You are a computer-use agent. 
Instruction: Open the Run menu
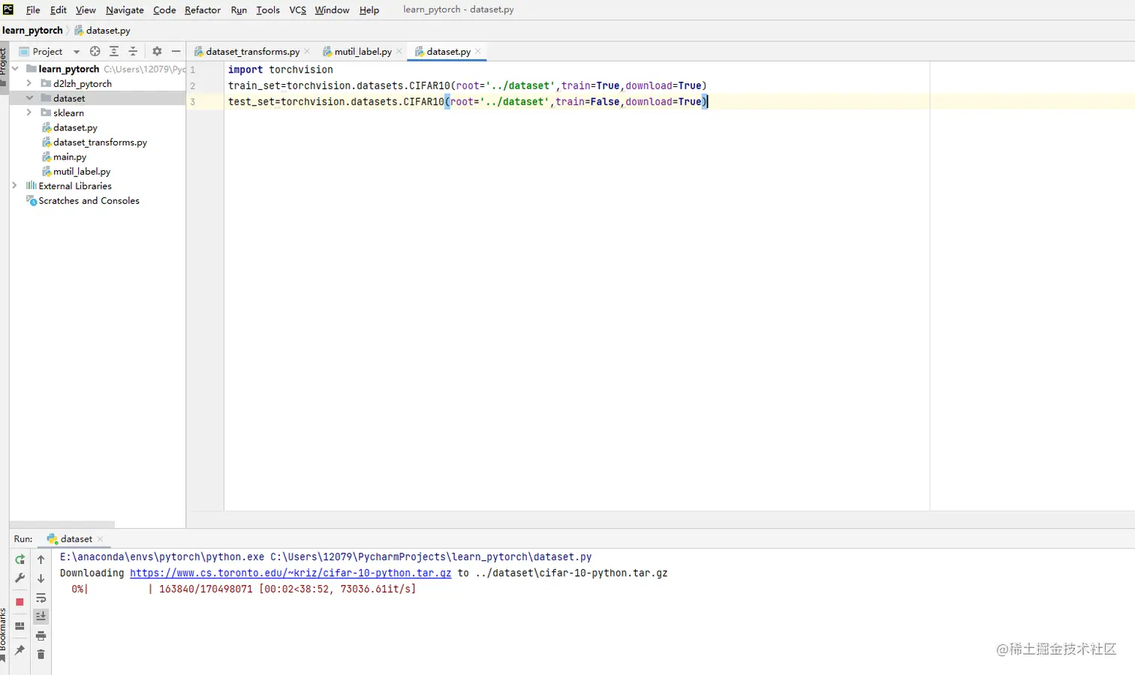pos(239,10)
